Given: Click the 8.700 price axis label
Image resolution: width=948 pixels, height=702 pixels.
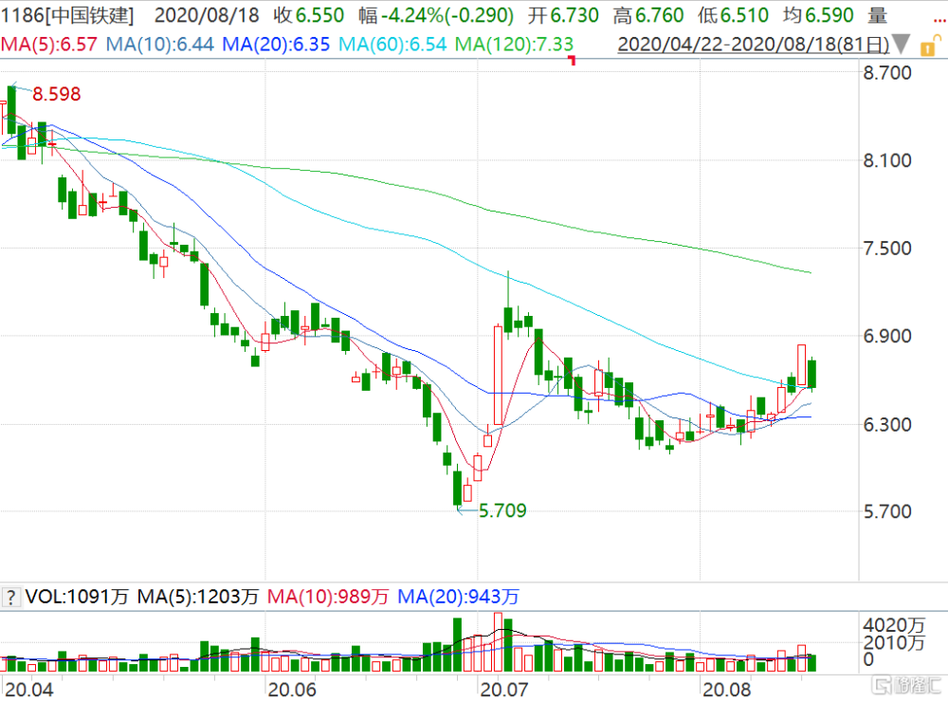Looking at the screenshot, I should tap(887, 73).
